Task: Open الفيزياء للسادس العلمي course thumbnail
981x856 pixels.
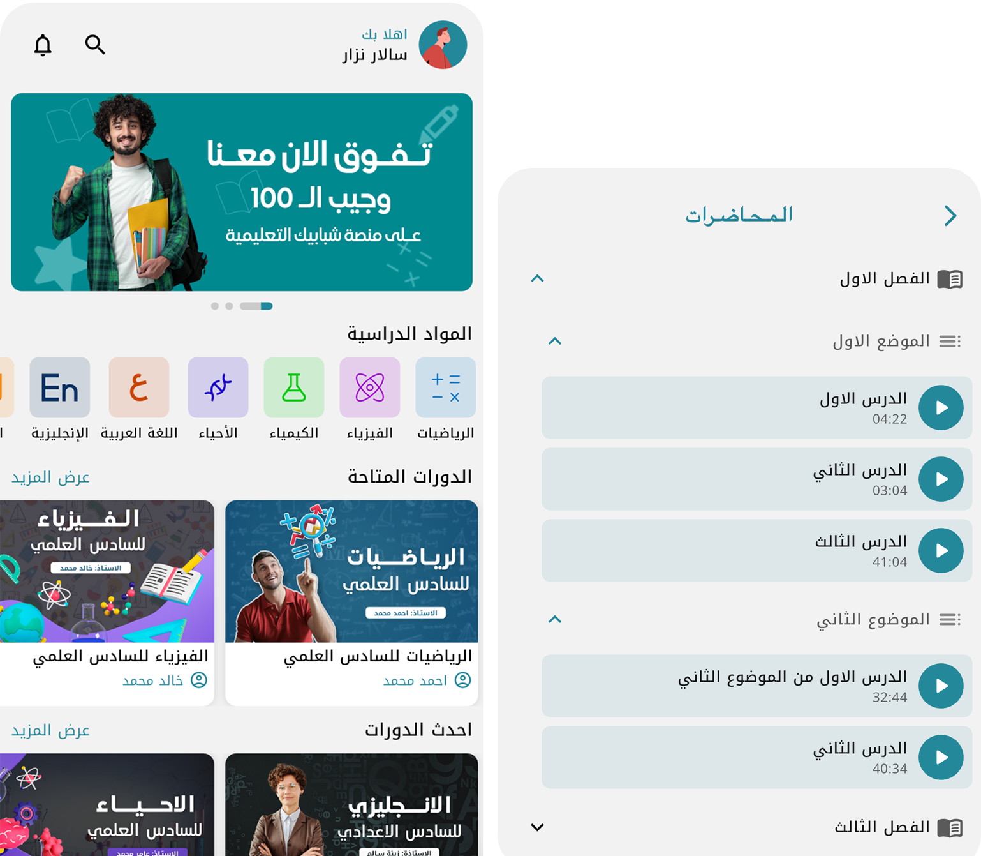Action: point(107,571)
